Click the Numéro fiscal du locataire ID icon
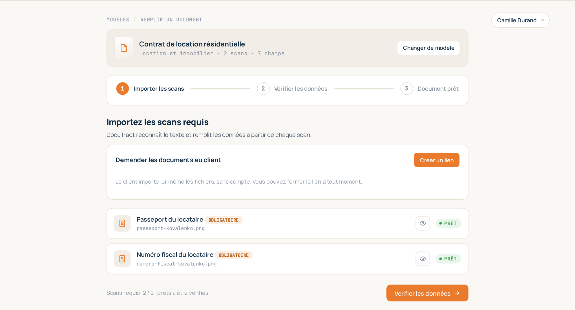 click(x=122, y=259)
